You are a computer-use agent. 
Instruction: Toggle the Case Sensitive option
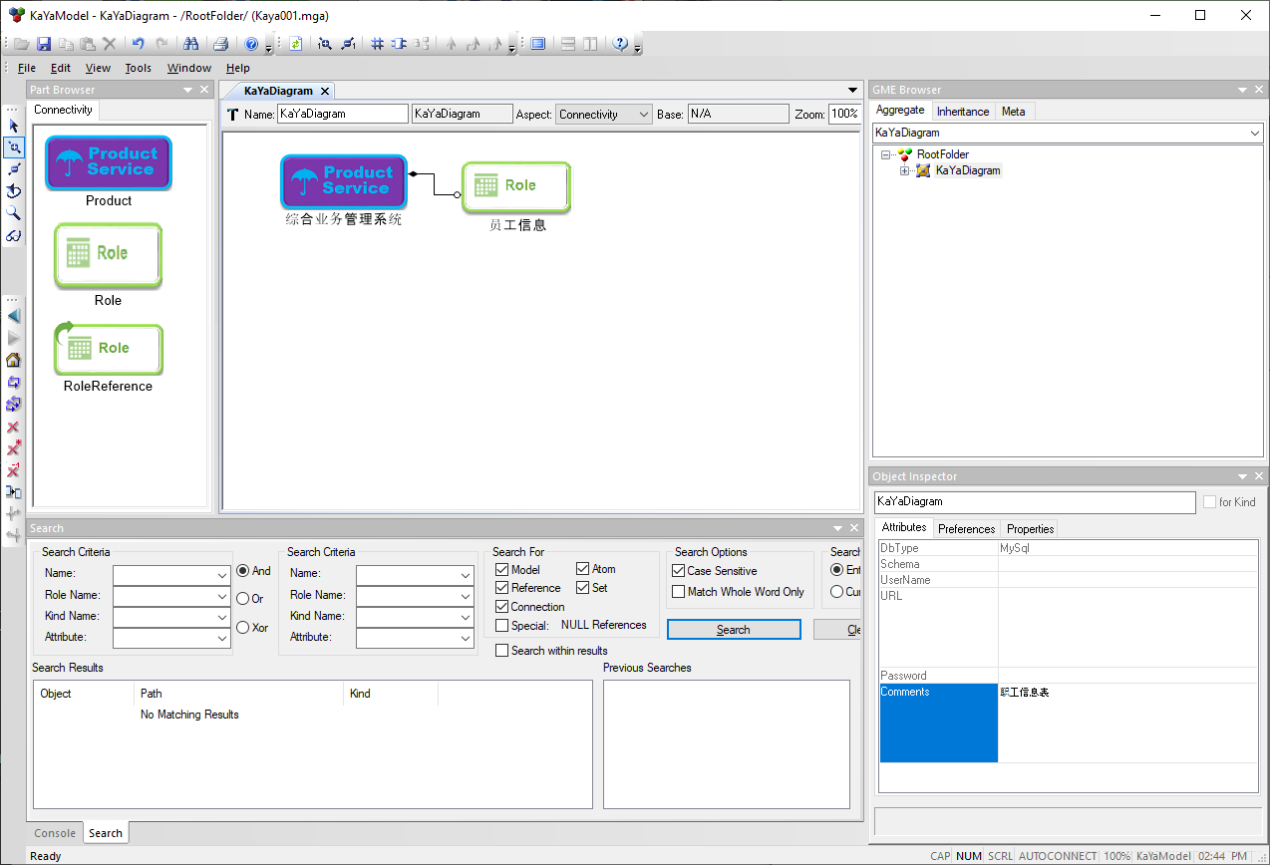[679, 571]
